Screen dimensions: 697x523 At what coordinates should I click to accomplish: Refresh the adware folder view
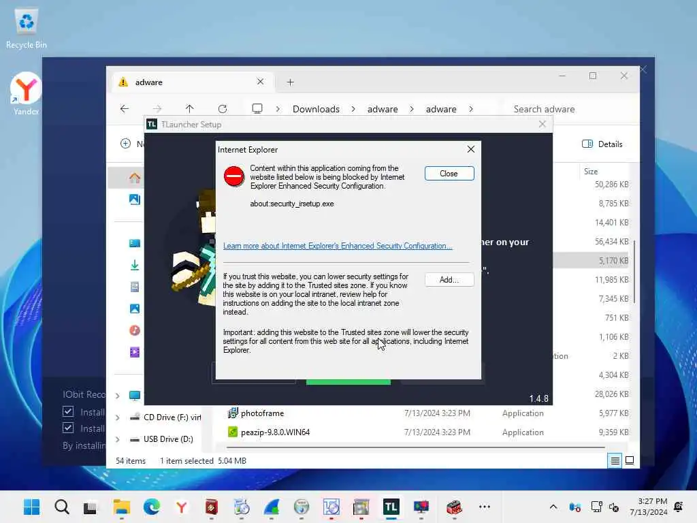(x=223, y=108)
